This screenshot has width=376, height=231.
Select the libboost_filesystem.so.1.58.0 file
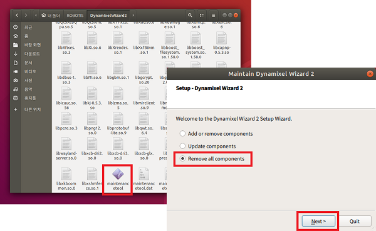(170, 46)
